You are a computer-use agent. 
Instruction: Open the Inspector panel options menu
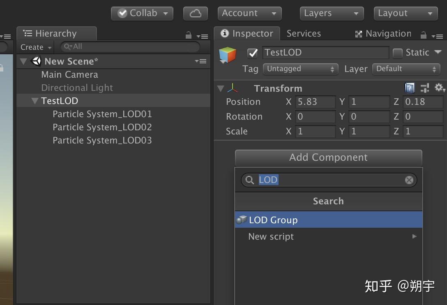[437, 36]
